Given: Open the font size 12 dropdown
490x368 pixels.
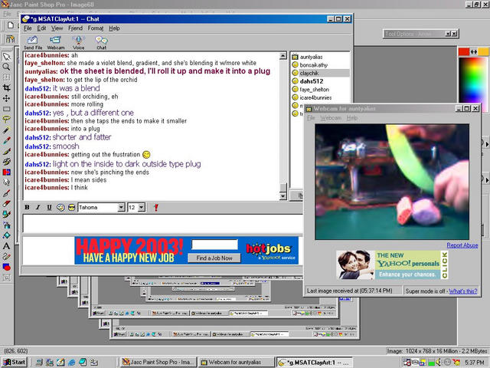Looking at the screenshot, I should [x=142, y=208].
